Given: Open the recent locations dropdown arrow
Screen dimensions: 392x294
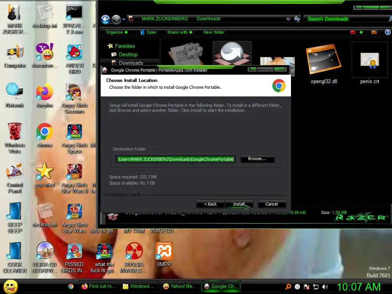Looking at the screenshot, I should 124,19.
